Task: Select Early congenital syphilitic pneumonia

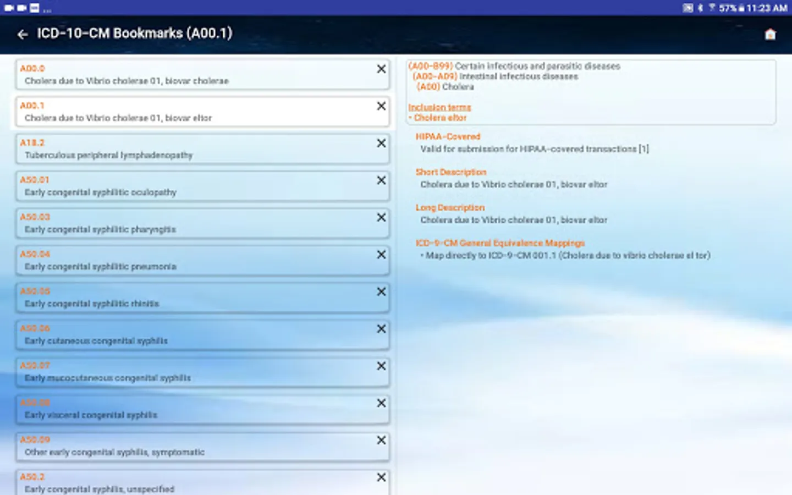Action: coord(202,261)
